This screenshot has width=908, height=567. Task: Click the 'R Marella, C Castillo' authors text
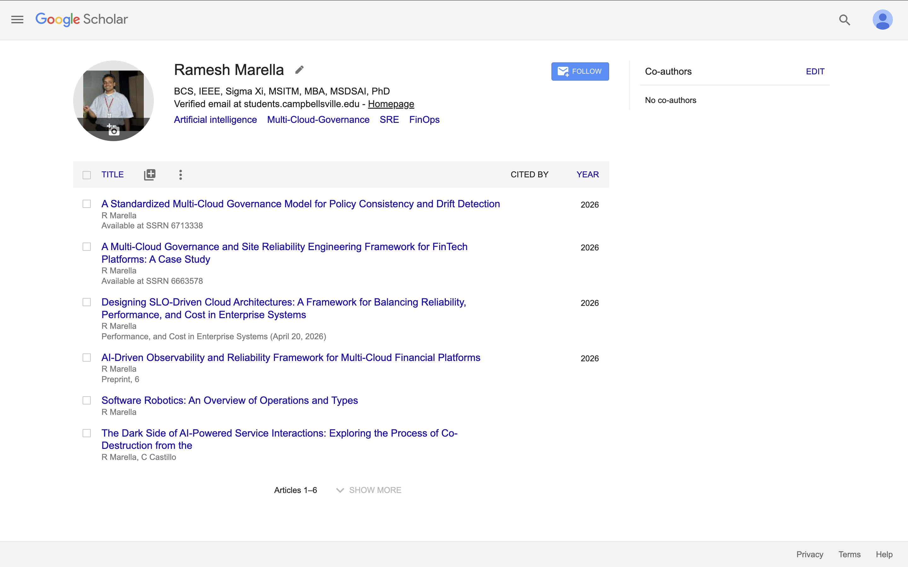click(x=138, y=457)
